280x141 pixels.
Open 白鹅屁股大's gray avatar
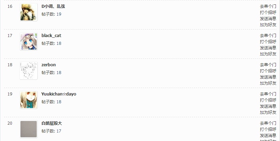coord(29,129)
